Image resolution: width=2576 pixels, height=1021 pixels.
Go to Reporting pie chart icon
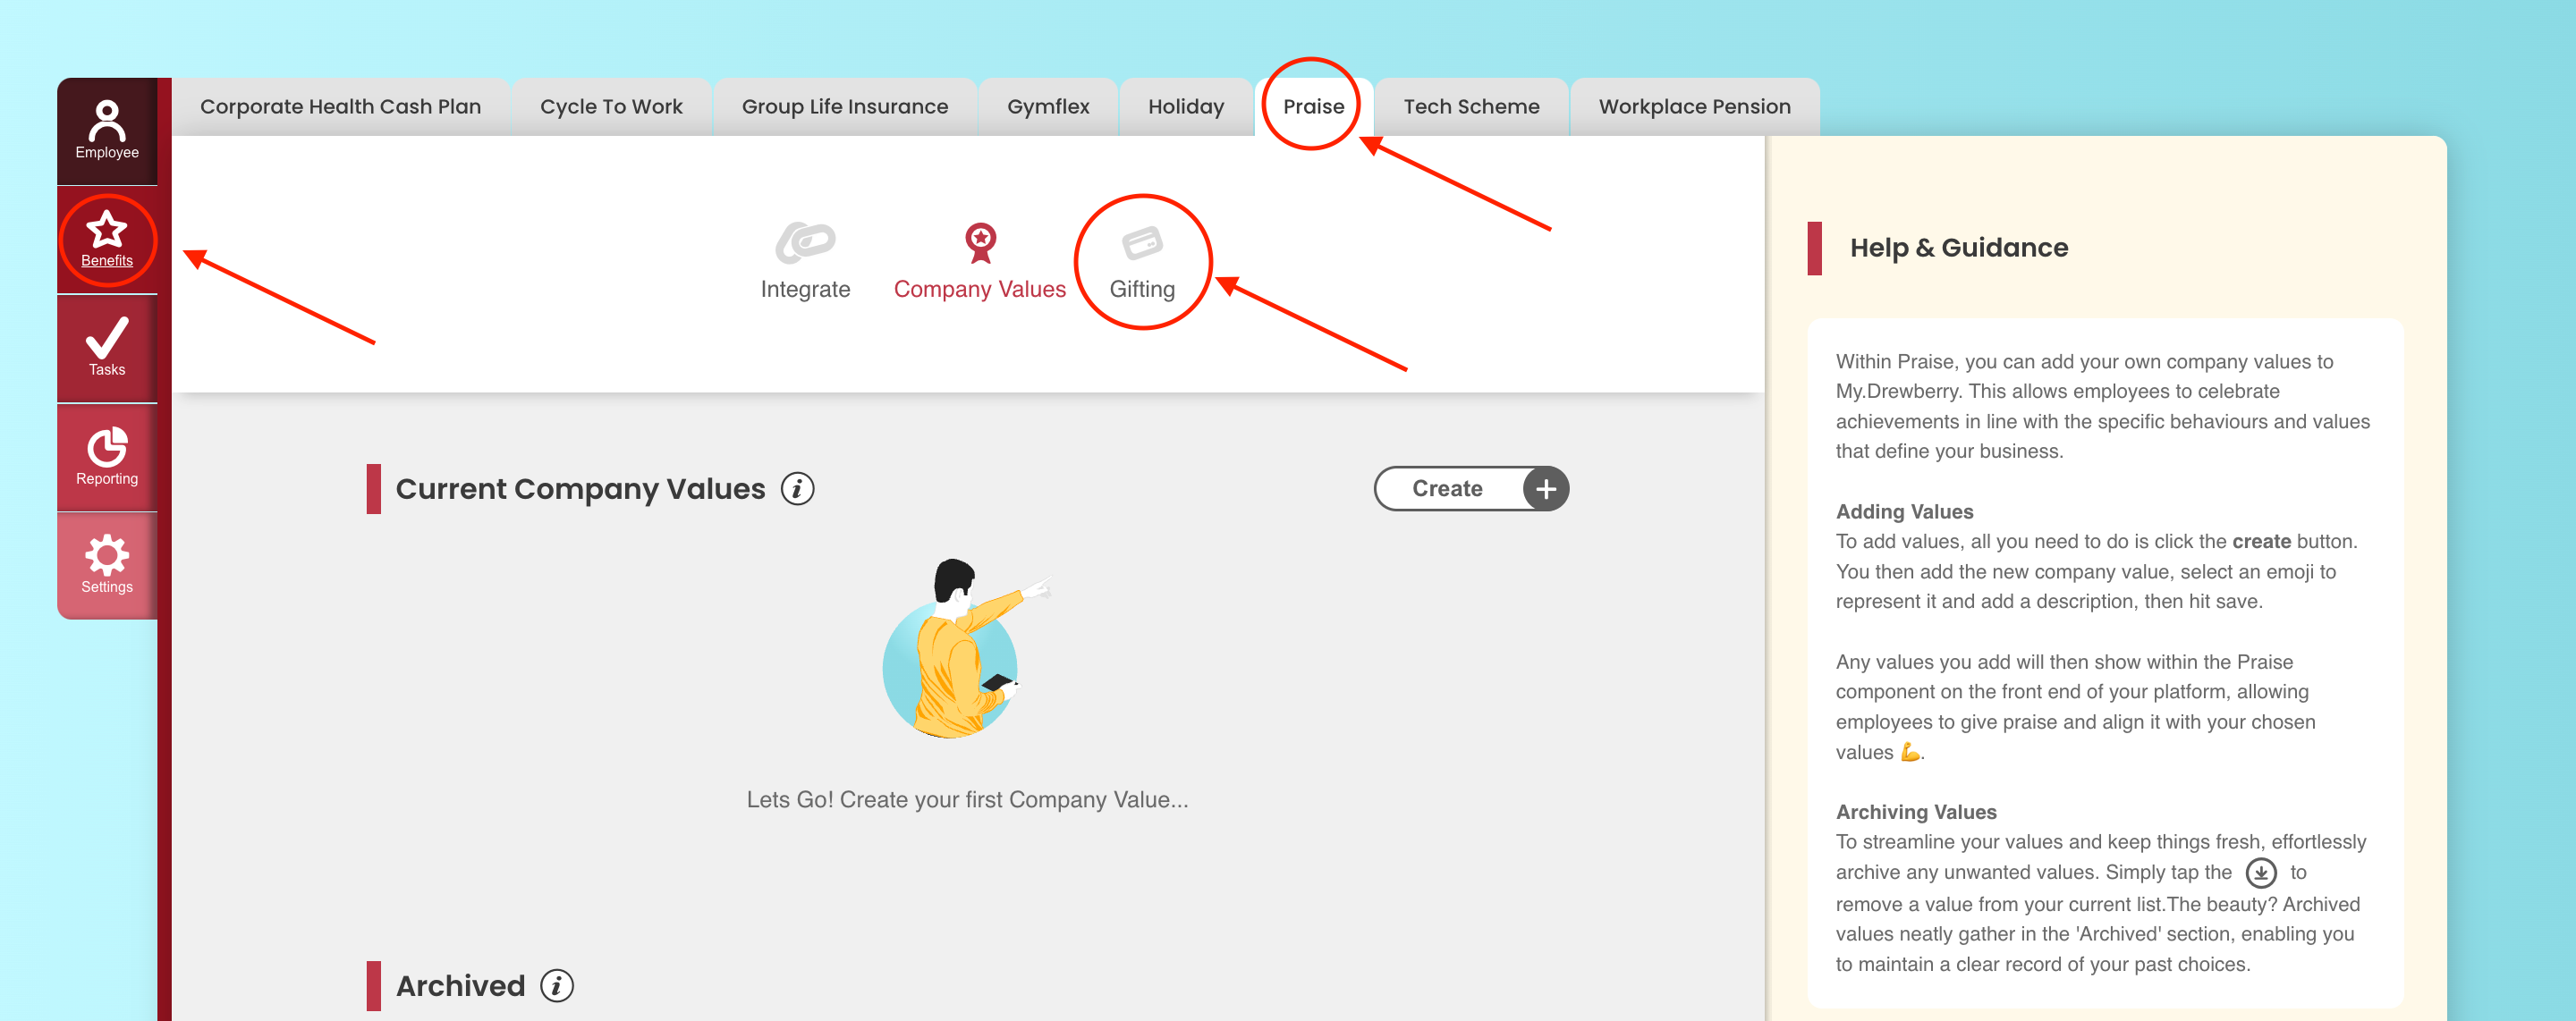107,447
